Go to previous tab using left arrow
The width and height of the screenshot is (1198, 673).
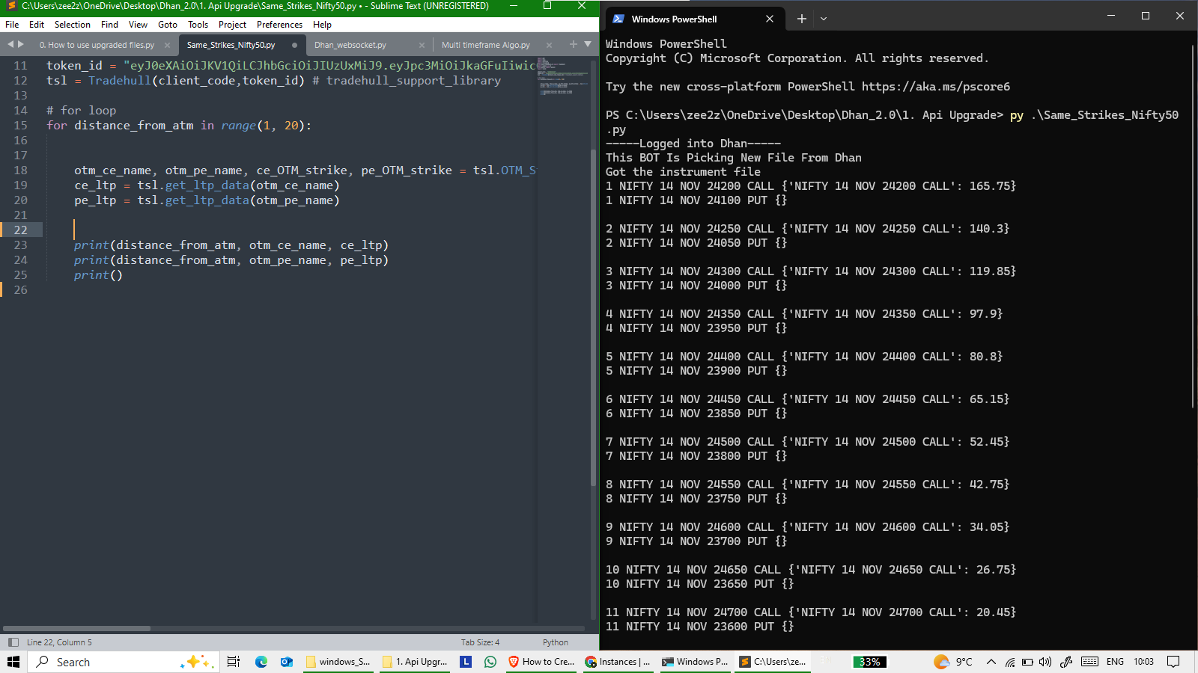tap(10, 45)
